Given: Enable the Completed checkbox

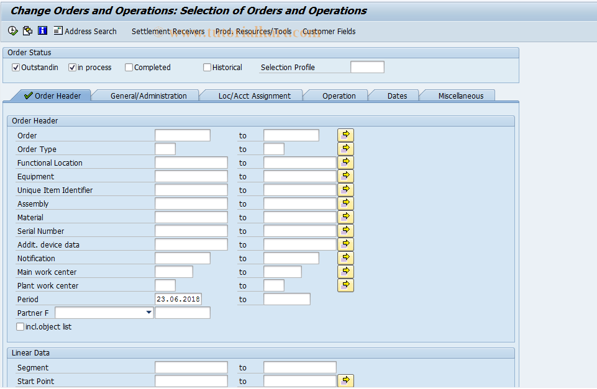Looking at the screenshot, I should 129,67.
